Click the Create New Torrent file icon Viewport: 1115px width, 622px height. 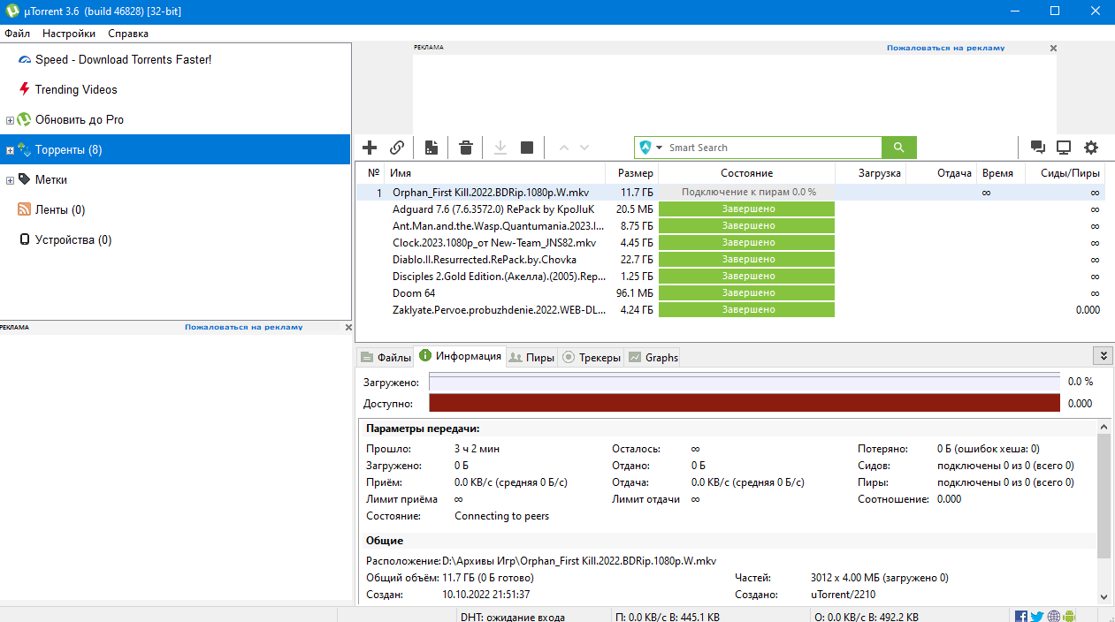coord(431,148)
